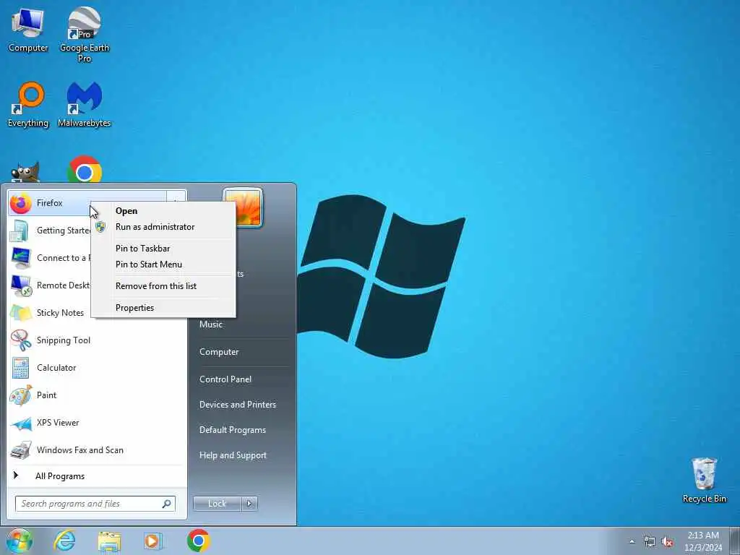Click the Firefox icon in Start menu
The width and height of the screenshot is (740, 555).
click(x=20, y=203)
